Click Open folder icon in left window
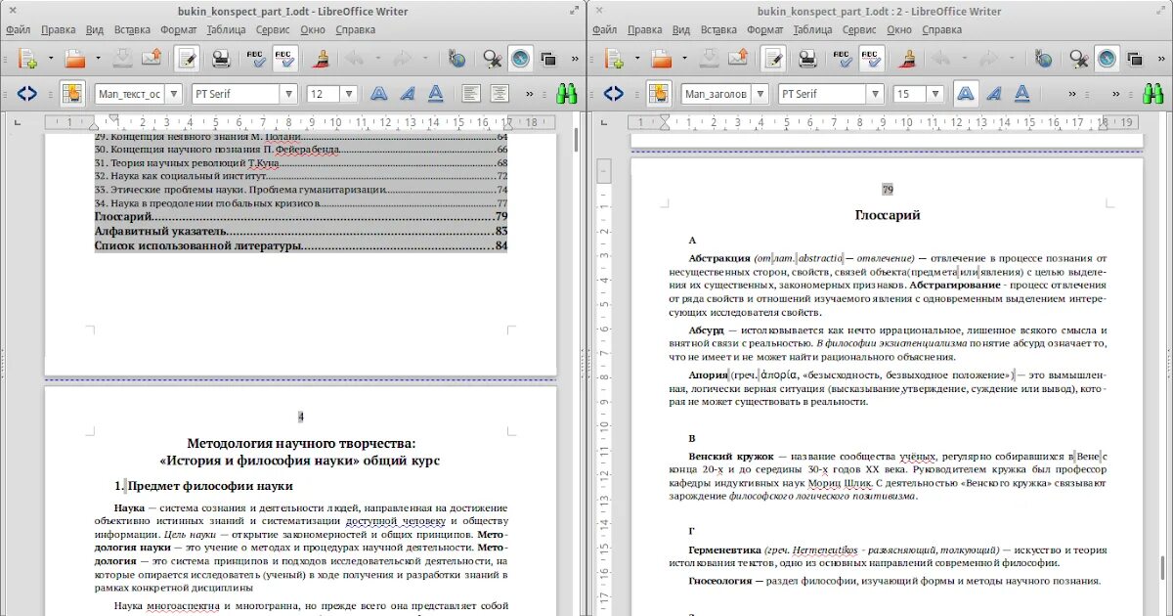This screenshot has width=1173, height=616. 75,59
